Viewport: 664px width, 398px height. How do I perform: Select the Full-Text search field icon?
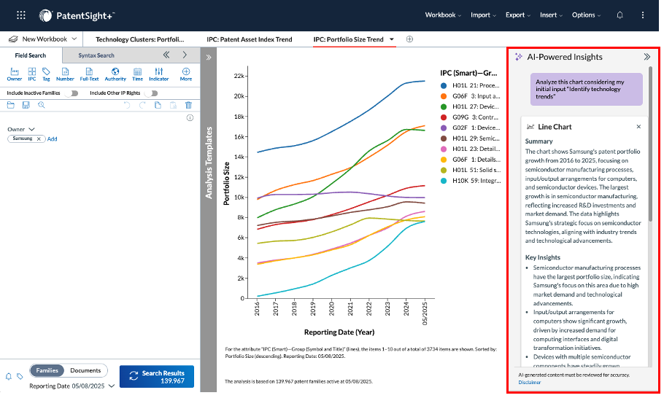pyautogui.click(x=89, y=74)
